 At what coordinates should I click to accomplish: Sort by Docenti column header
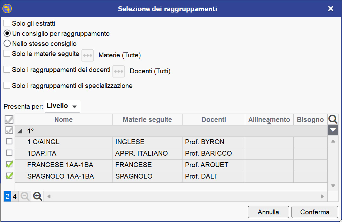tap(213, 120)
